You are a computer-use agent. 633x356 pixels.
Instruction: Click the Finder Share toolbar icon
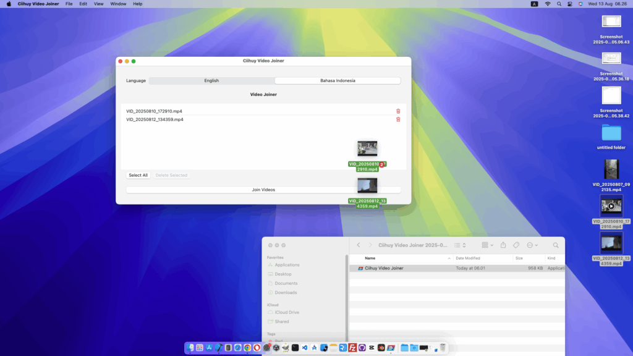coord(503,245)
